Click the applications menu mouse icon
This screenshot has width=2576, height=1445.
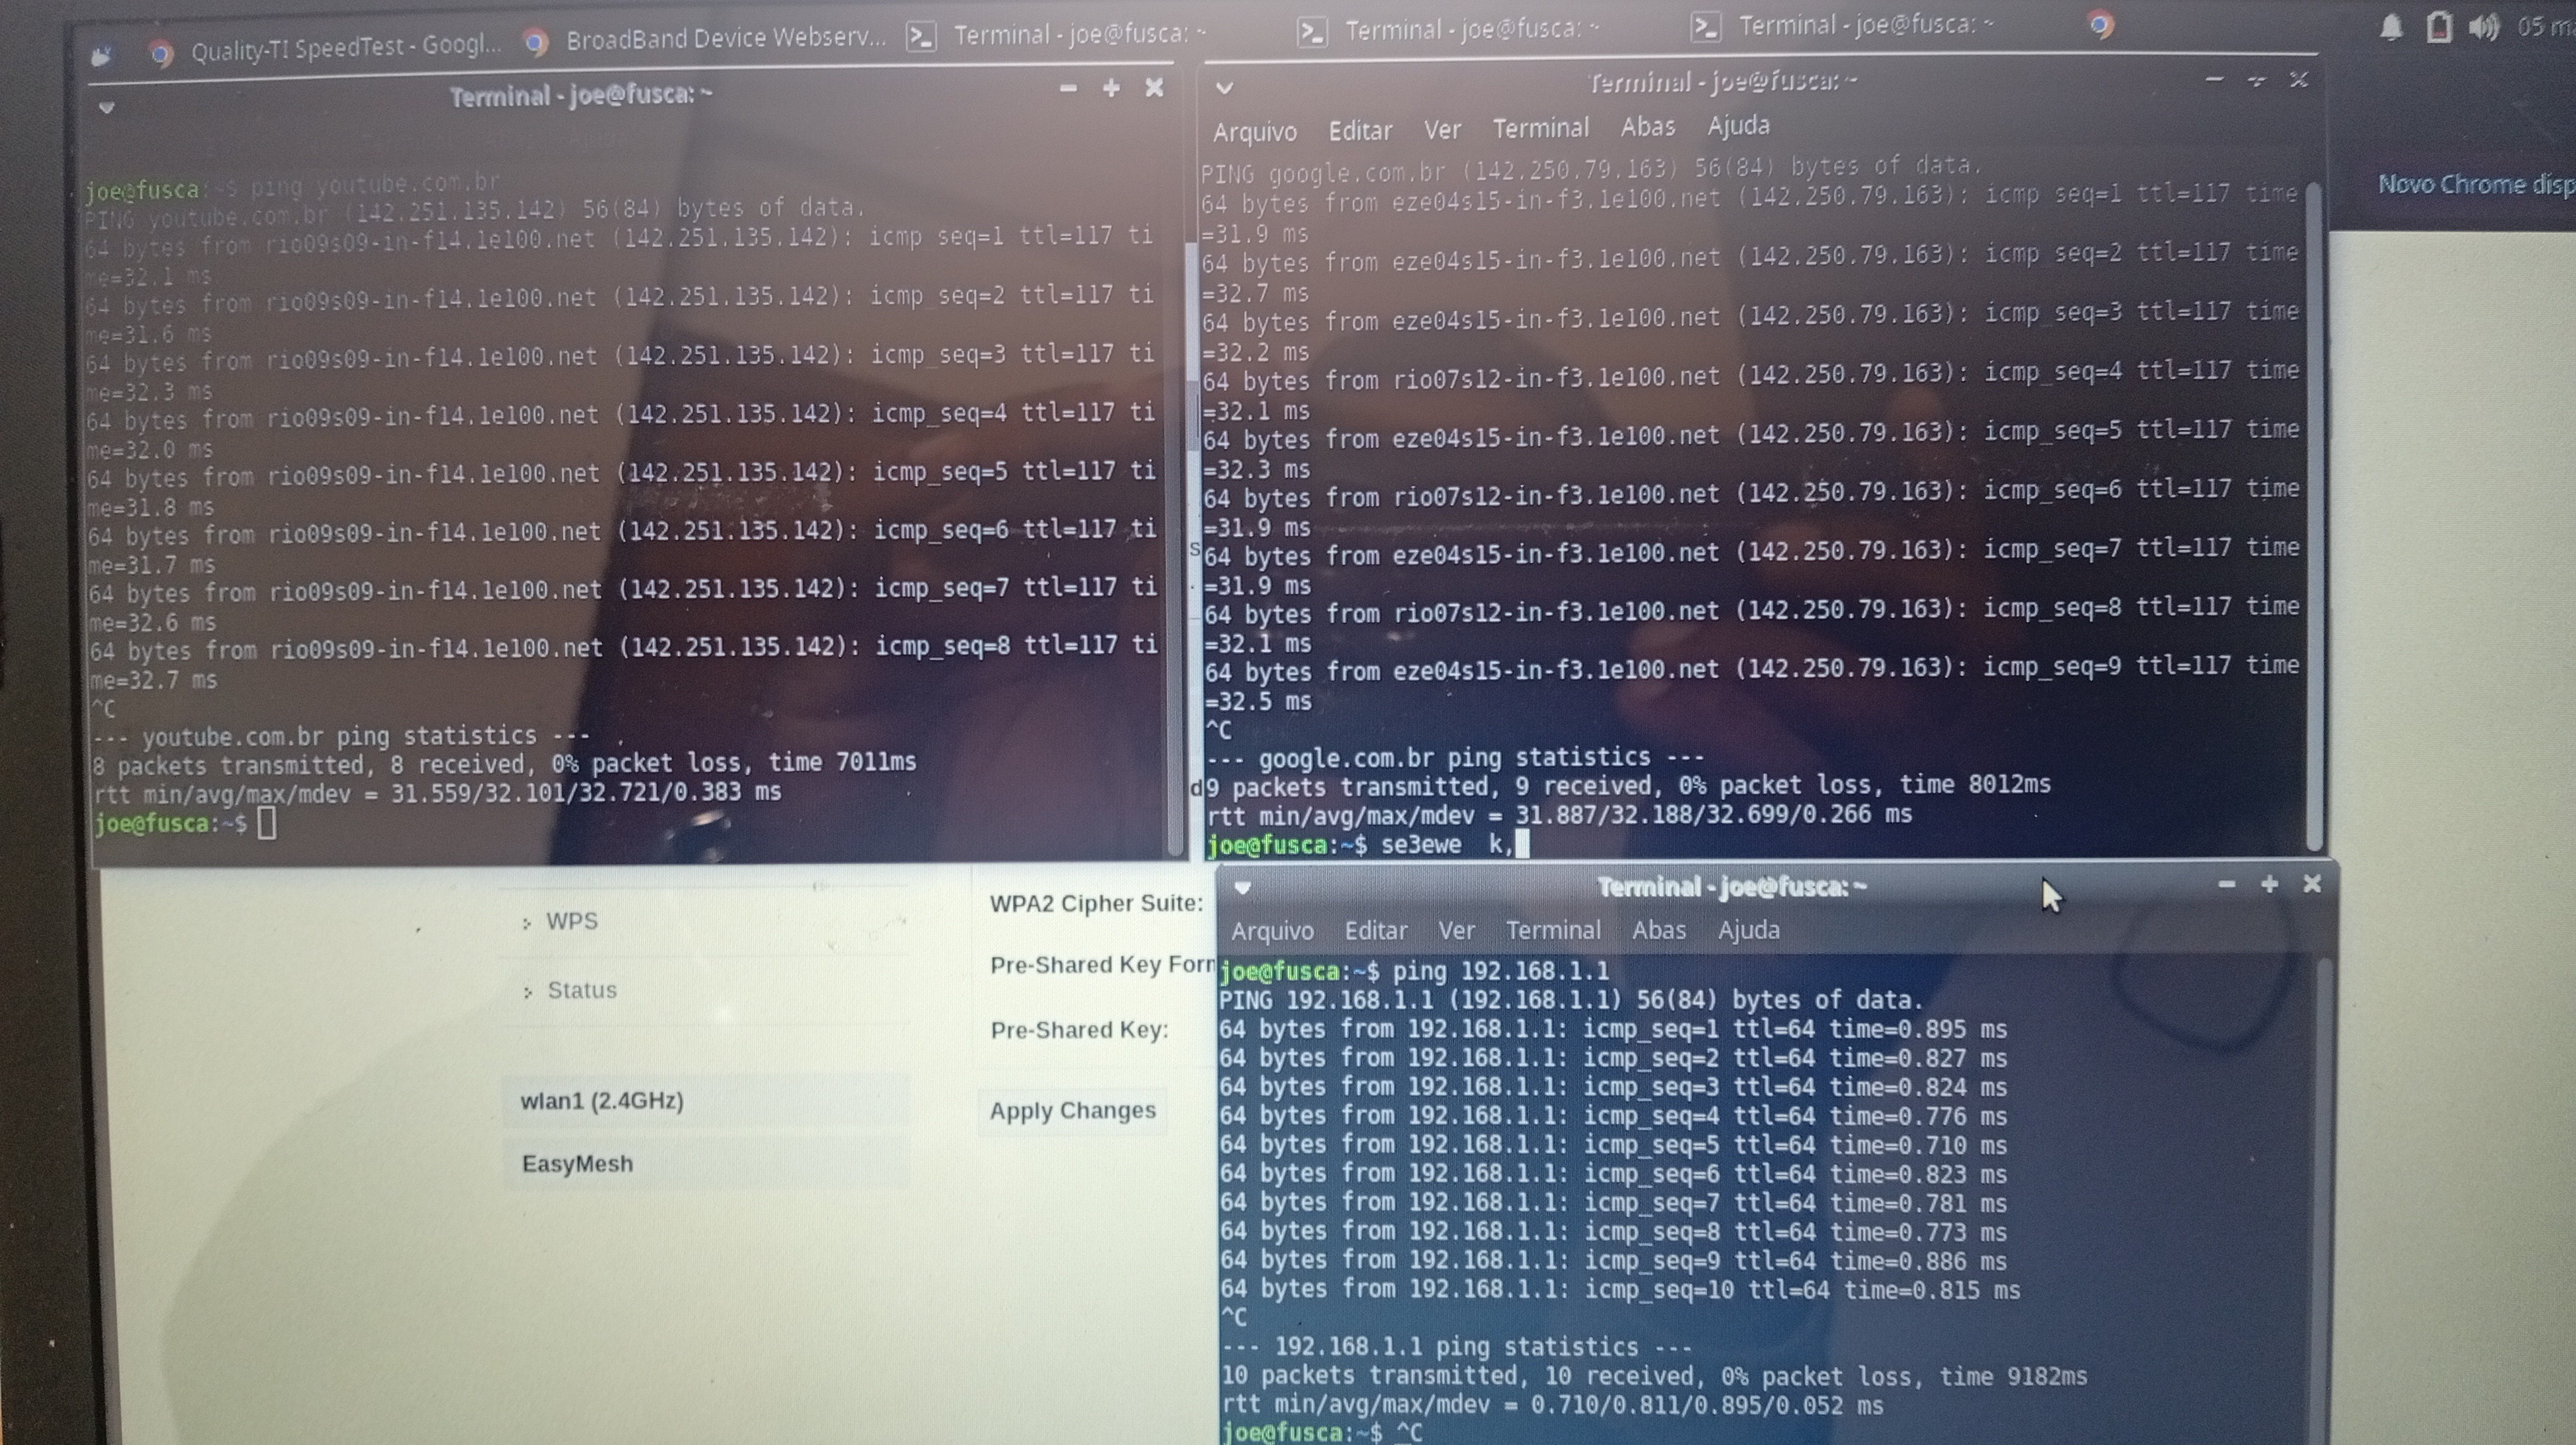pyautogui.click(x=101, y=56)
